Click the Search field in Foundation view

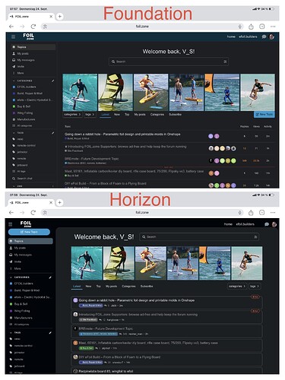pos(169,62)
